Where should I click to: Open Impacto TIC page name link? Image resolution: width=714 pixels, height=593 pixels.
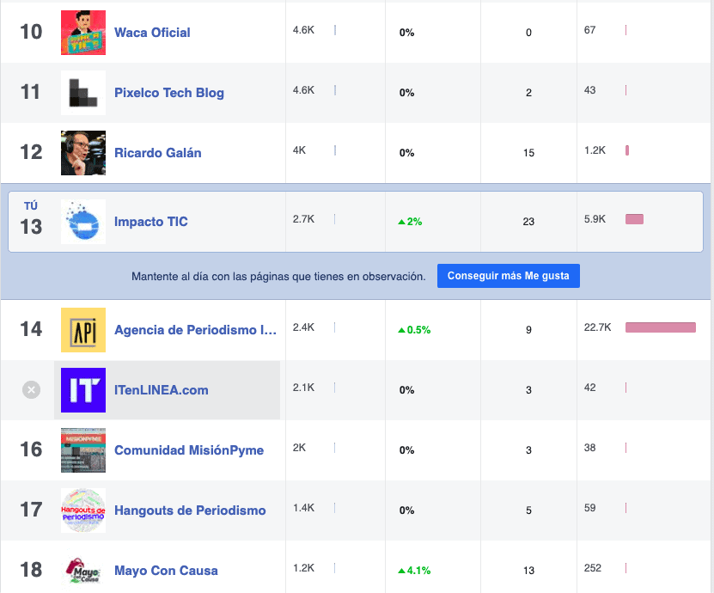click(150, 222)
